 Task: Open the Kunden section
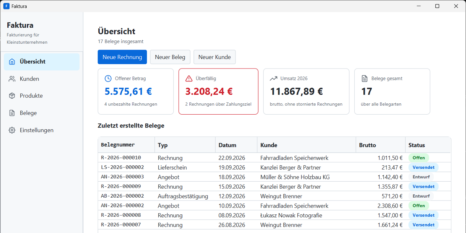coord(42,79)
